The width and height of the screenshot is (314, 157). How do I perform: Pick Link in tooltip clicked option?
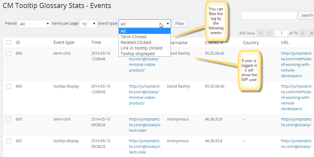pos(141,48)
